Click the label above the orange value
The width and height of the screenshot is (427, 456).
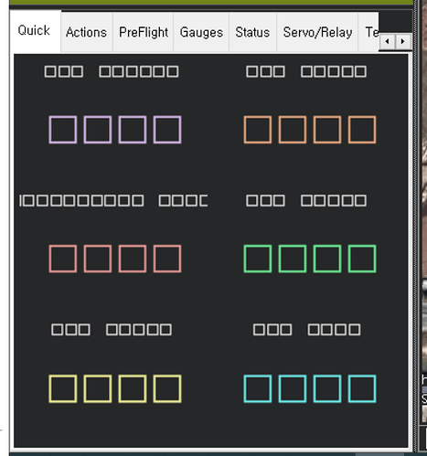(x=306, y=71)
